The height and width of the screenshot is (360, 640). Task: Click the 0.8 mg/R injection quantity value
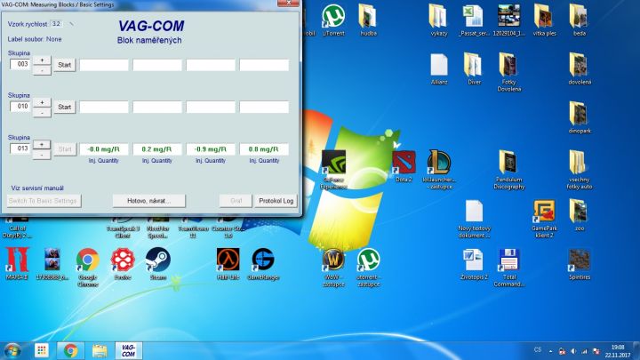pos(264,149)
